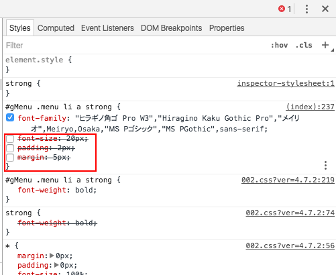Open the DevTools three-dot customize menu
The width and height of the screenshot is (336, 275).
[306, 9]
